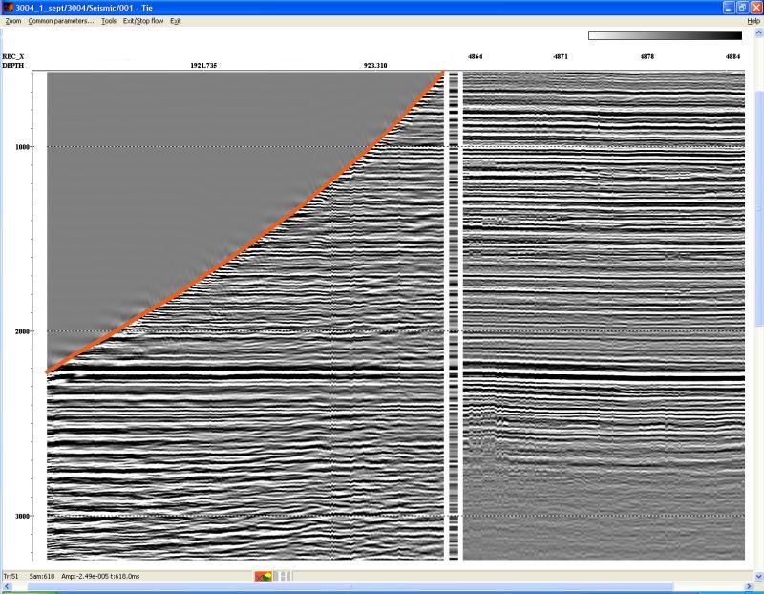764x594 pixels.
Task: Click the 1000 time axis label
Action: pos(22,147)
